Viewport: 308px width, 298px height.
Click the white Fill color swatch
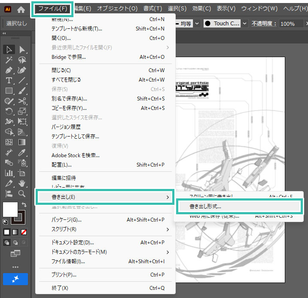[10, 210]
